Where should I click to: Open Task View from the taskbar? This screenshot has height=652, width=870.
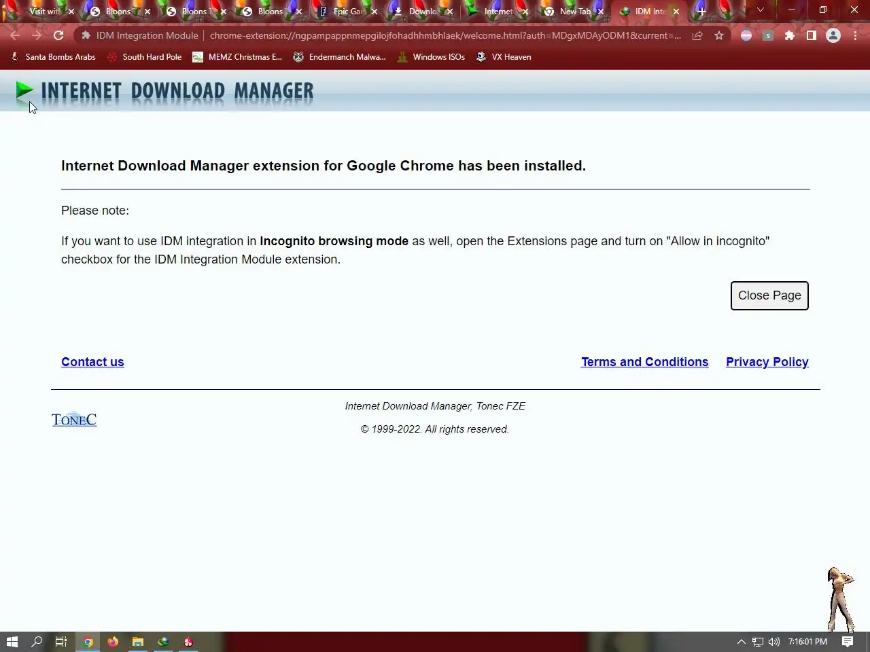pyautogui.click(x=60, y=642)
